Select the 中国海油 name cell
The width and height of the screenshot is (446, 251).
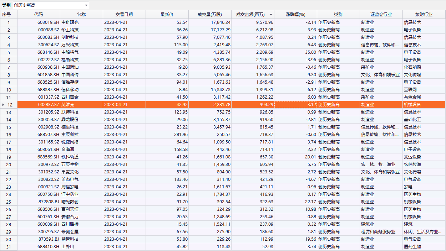[x=81, y=67]
